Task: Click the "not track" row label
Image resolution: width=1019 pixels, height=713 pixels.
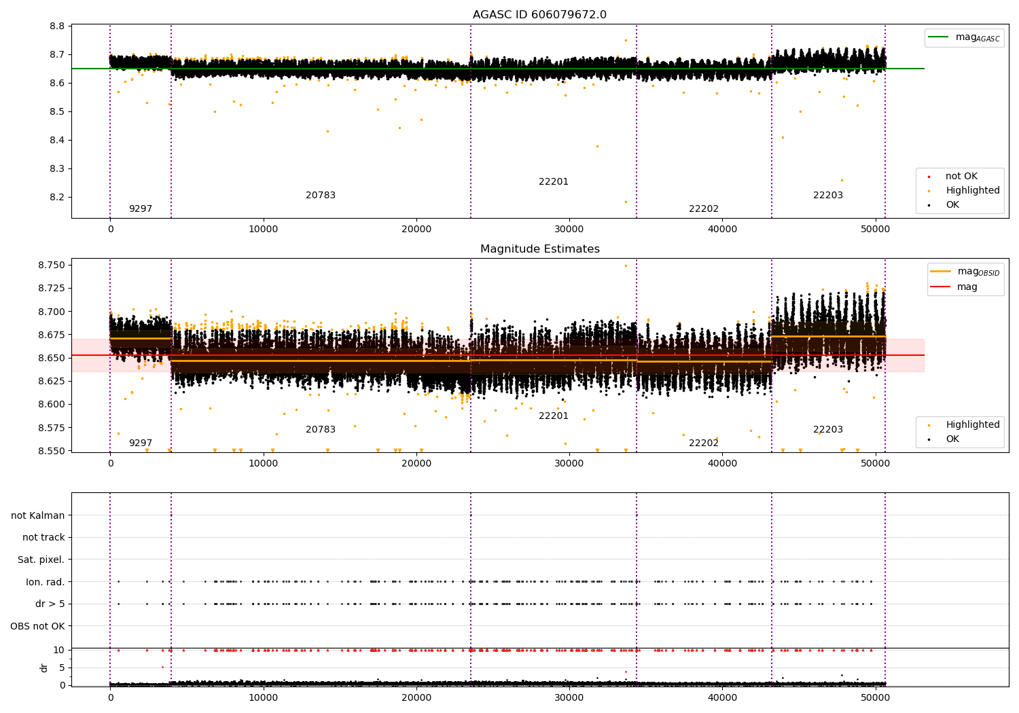Action: click(x=43, y=538)
